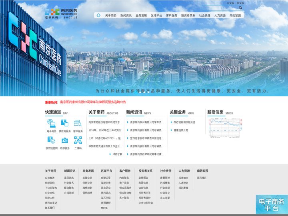
Task: Open footer link 质量管理
Action: (165, 178)
